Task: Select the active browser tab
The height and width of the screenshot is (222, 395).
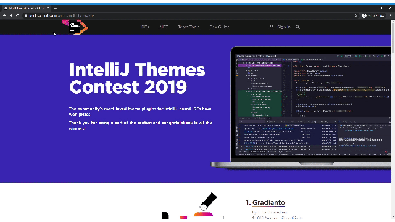Action: pos(26,8)
